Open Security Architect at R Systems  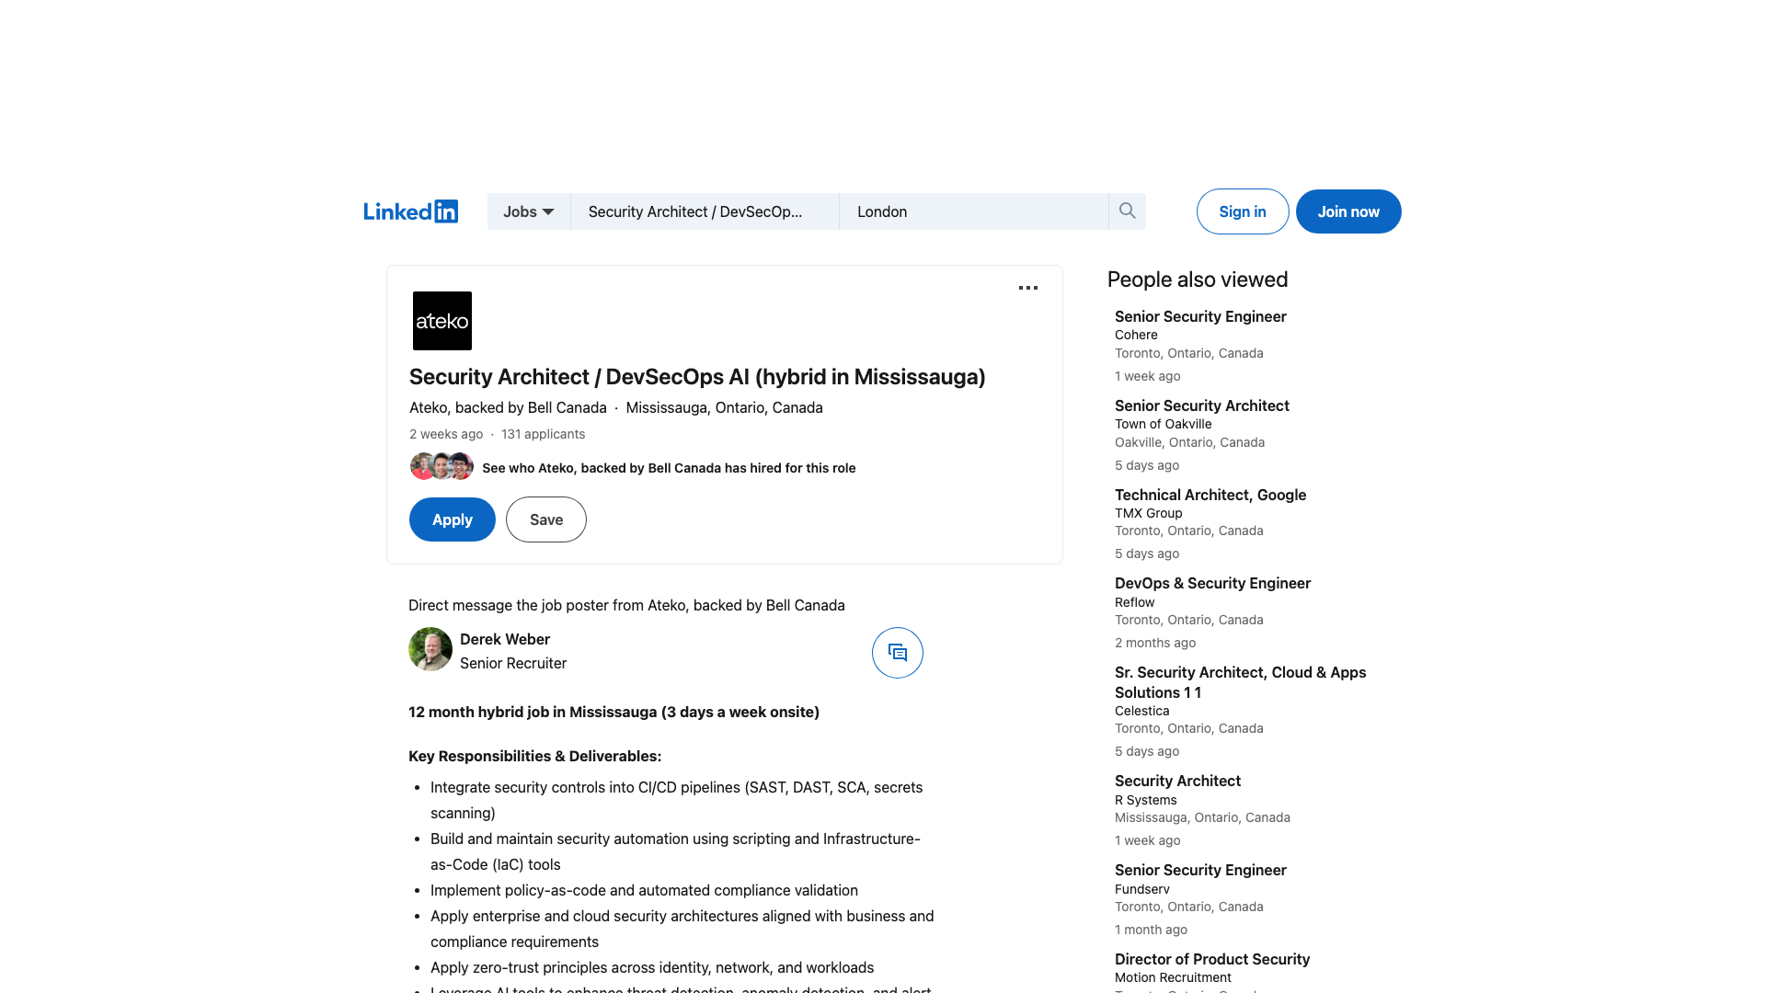coord(1177,781)
